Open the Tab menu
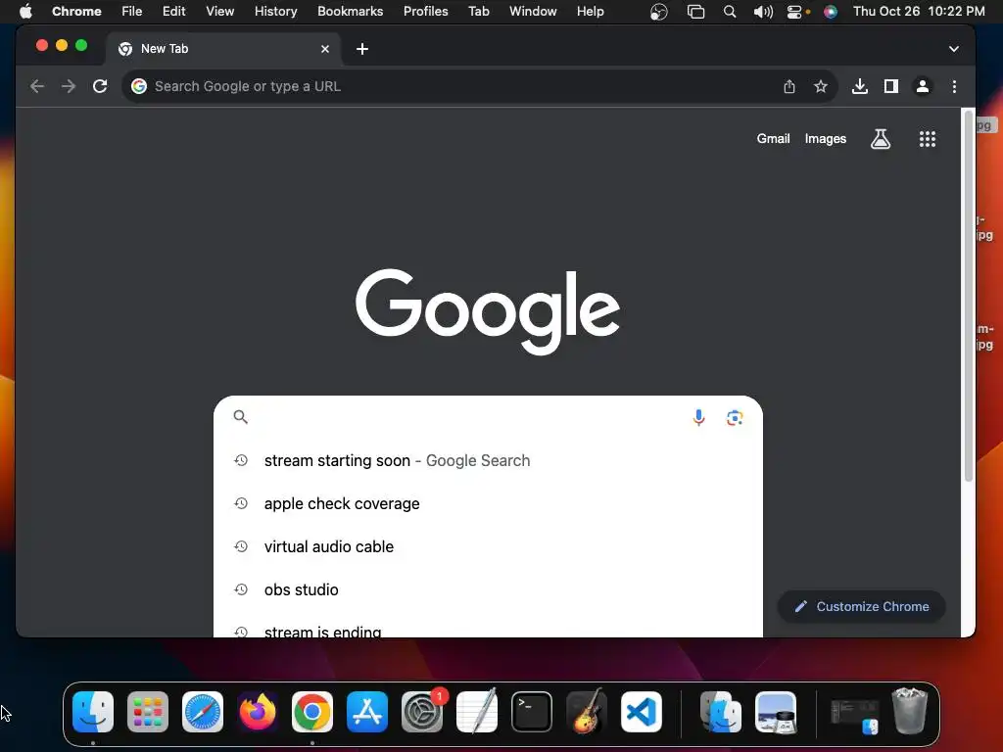Screen dimensions: 1003x752 click(478, 12)
